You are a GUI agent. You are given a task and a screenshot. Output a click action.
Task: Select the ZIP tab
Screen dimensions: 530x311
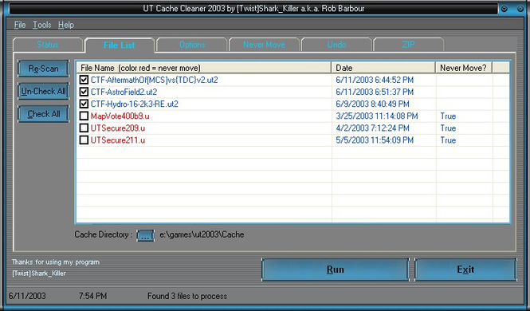[408, 45]
